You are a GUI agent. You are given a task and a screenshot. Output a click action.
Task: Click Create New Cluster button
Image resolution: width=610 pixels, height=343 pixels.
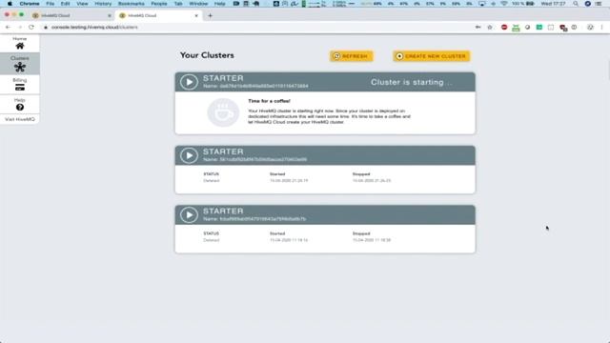pyautogui.click(x=431, y=56)
